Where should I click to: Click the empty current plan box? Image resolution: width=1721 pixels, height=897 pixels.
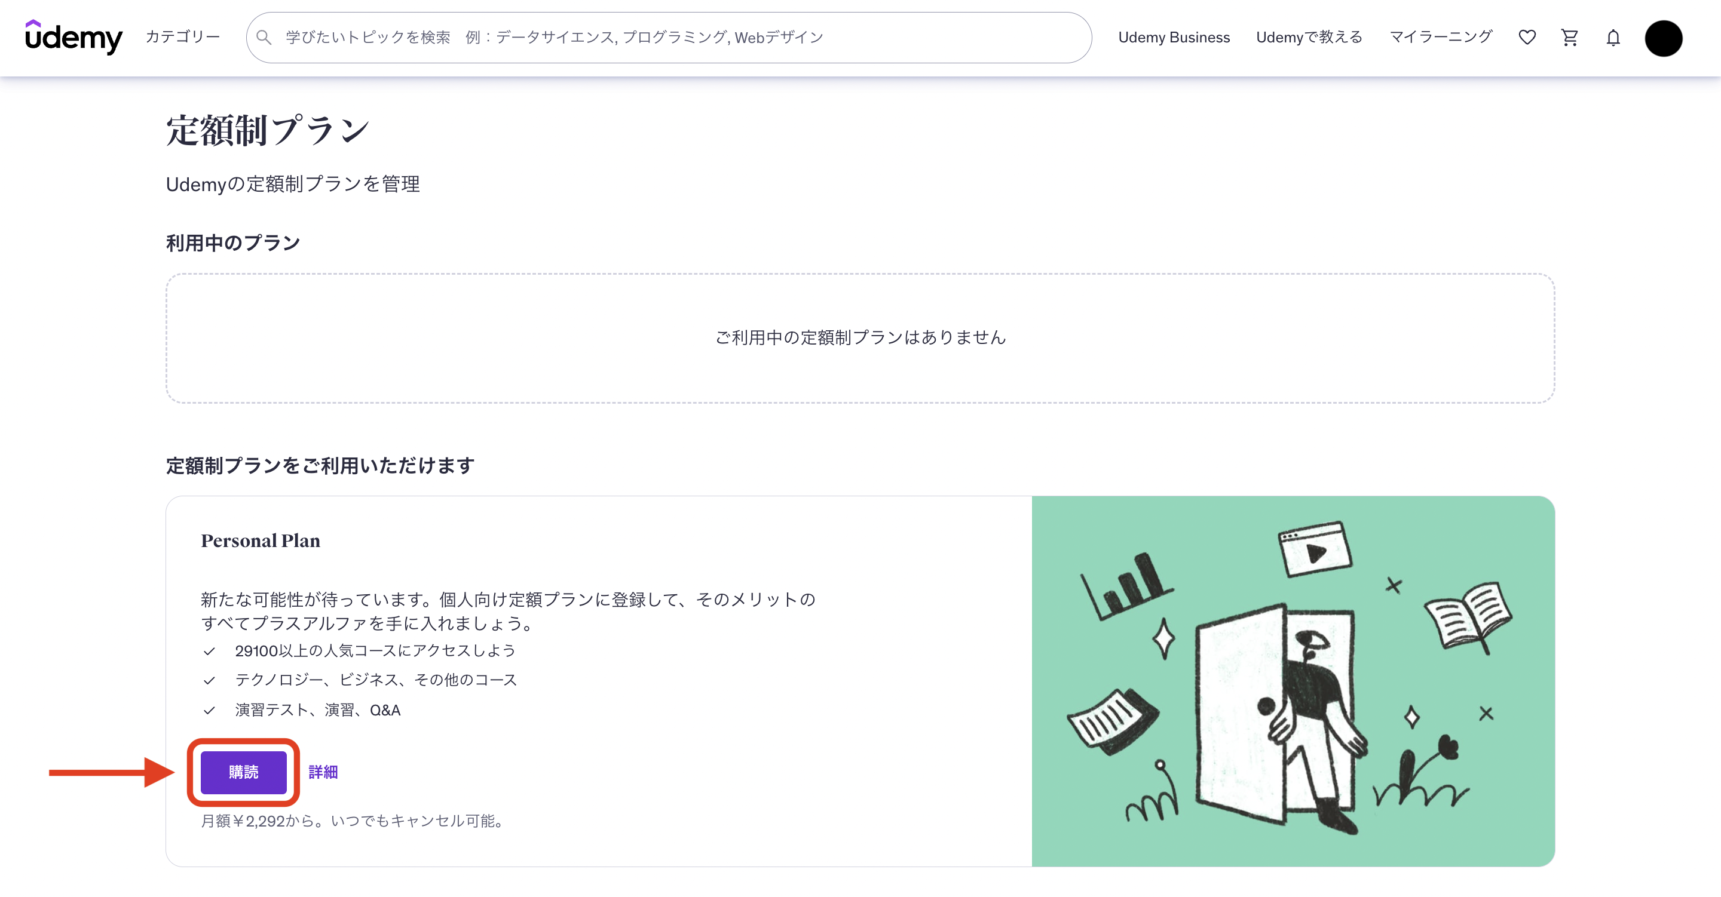click(x=860, y=337)
